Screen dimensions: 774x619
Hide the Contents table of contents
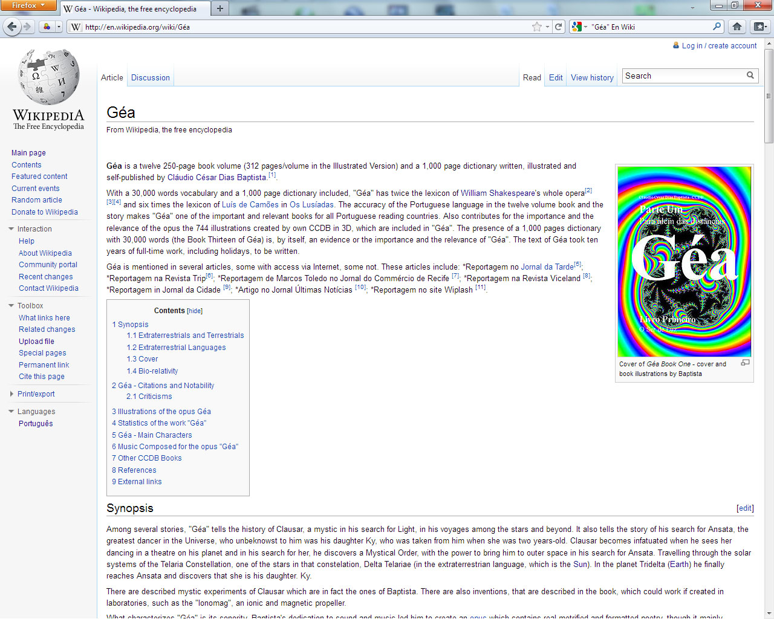(195, 311)
